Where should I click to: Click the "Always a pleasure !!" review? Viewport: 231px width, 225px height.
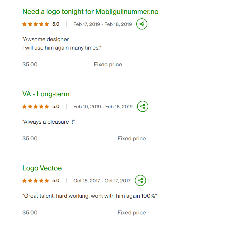[x=49, y=122]
